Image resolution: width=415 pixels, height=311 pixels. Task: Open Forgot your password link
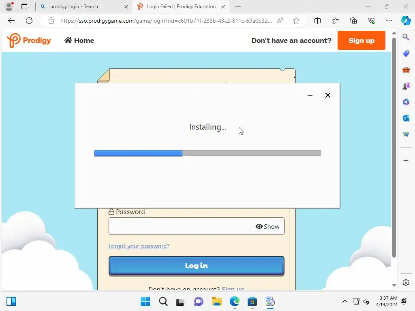139,246
